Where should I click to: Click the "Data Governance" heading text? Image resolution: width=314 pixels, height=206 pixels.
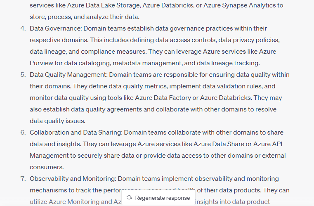click(55, 28)
